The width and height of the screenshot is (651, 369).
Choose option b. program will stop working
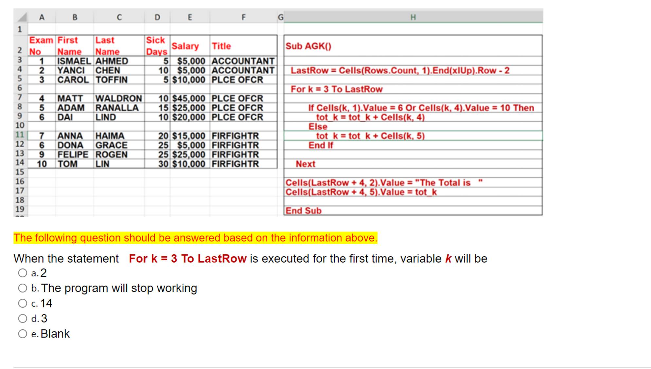pyautogui.click(x=23, y=288)
